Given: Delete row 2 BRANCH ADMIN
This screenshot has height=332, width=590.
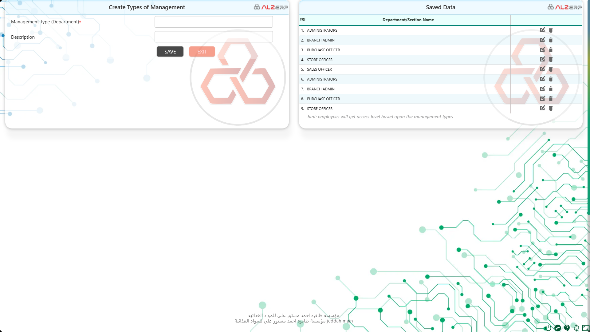Looking at the screenshot, I should click(x=551, y=40).
